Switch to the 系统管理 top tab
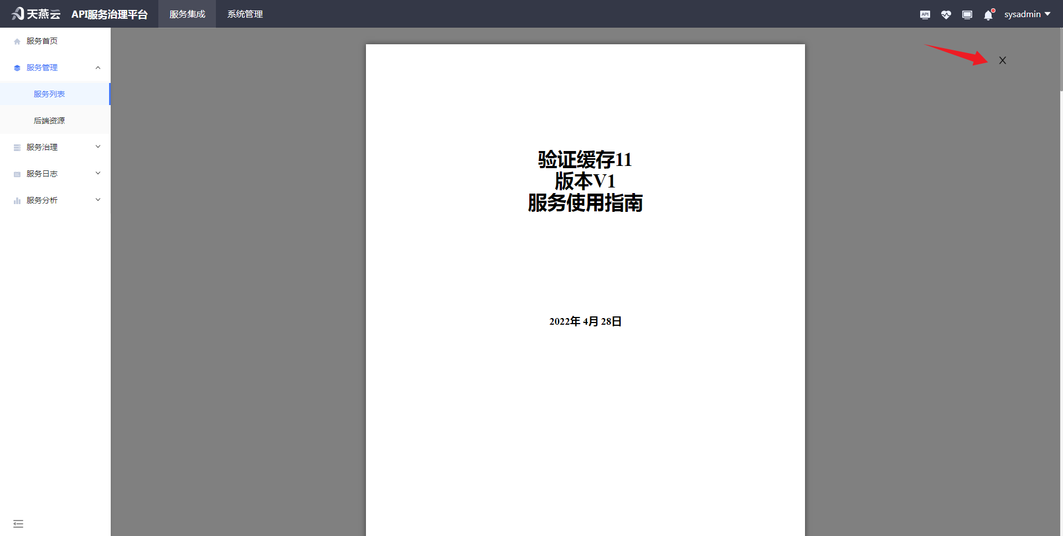 [245, 14]
